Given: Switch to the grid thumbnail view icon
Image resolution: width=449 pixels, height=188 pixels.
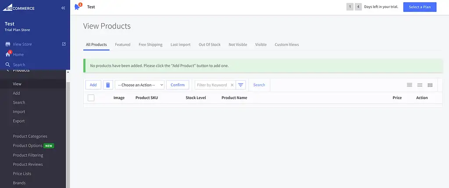Looking at the screenshot, I should [430, 85].
